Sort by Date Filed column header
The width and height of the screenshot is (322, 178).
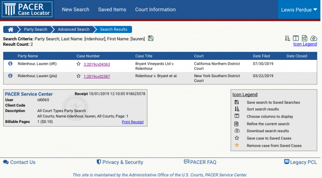pos(261,56)
